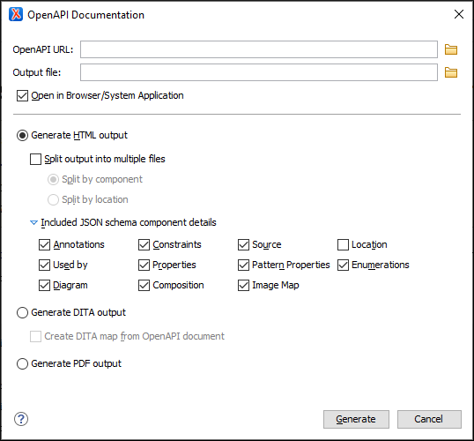Enable the Location checkbox
474x441 pixels.
[343, 245]
